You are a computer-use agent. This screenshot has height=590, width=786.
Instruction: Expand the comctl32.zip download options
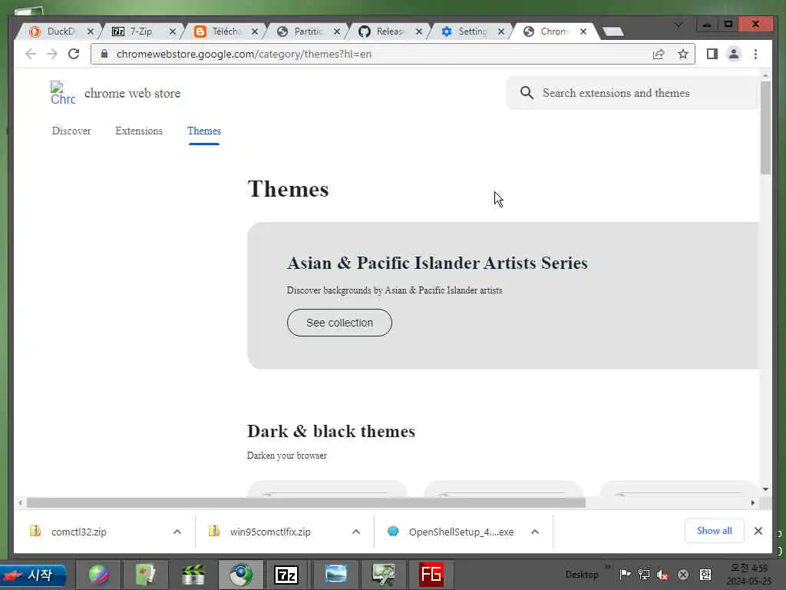[177, 532]
